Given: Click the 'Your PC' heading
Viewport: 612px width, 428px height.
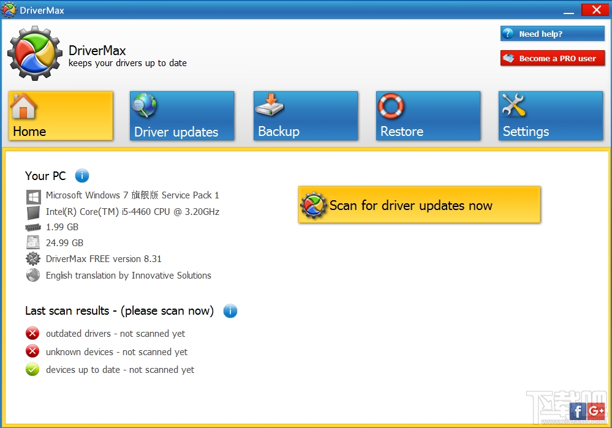Looking at the screenshot, I should click(45, 176).
